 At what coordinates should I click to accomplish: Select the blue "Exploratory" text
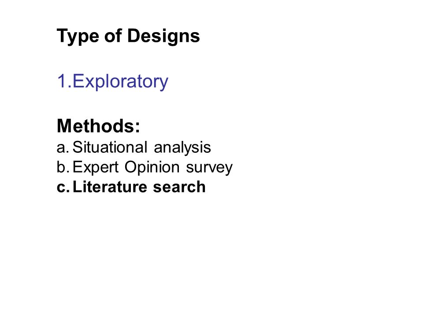coord(120,81)
